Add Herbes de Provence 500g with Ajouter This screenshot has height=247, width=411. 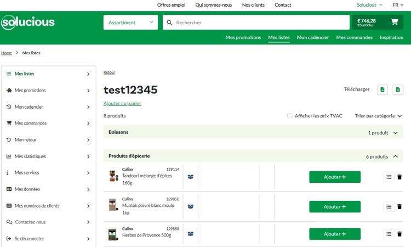click(334, 234)
